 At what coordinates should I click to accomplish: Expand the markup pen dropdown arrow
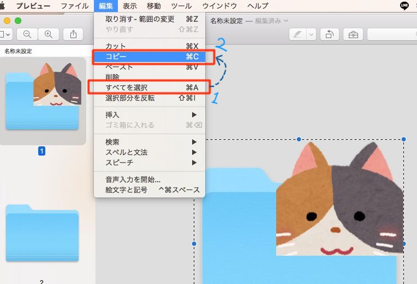pyautogui.click(x=312, y=34)
